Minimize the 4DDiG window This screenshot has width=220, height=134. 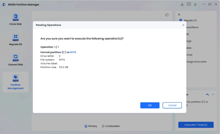click(x=203, y=4)
